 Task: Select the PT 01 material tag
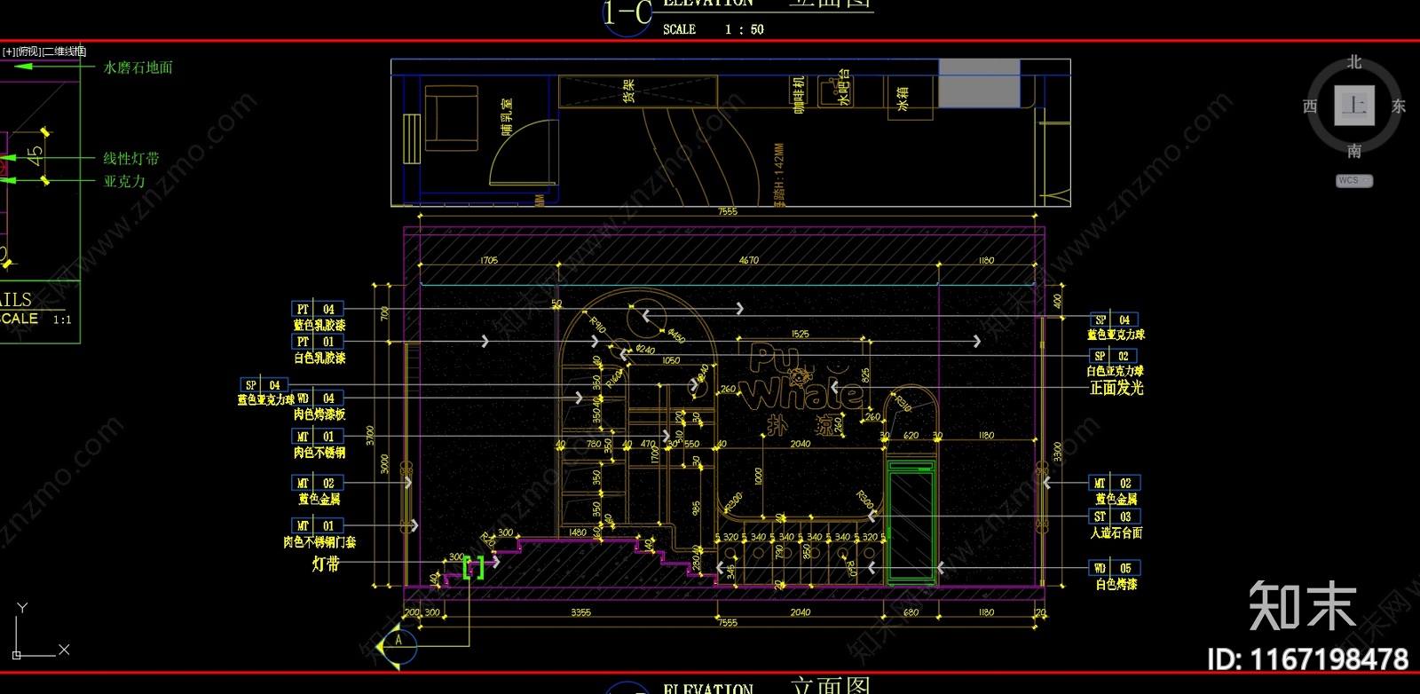(317, 342)
